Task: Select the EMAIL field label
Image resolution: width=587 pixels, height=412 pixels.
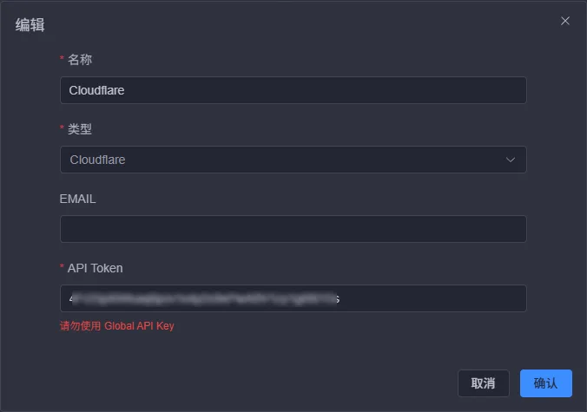Action: [77, 199]
